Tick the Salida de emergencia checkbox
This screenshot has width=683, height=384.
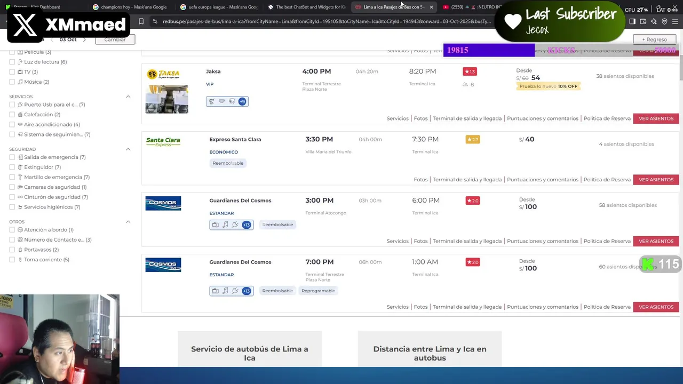click(x=12, y=157)
